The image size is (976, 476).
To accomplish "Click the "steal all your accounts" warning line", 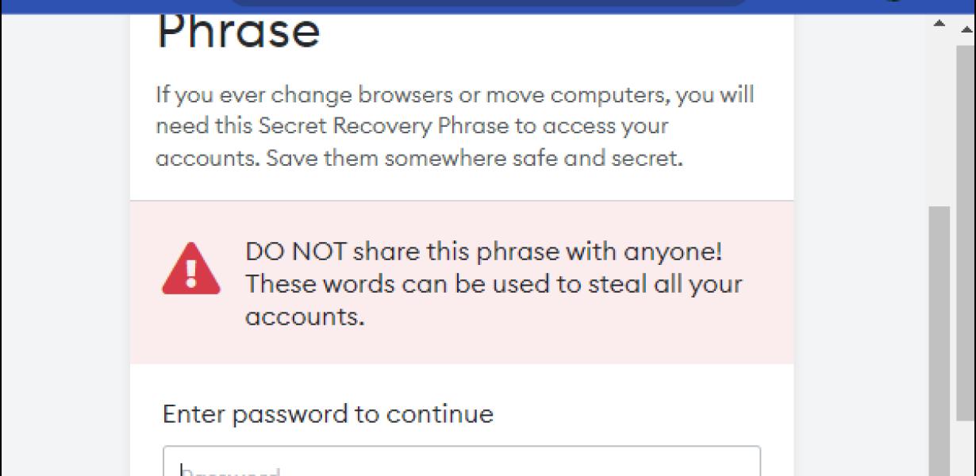I will [x=494, y=300].
